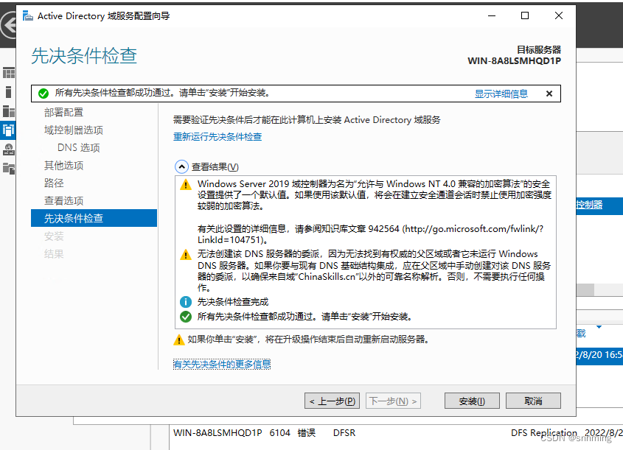Go back with 上一步(P) button
The width and height of the screenshot is (623, 450).
pyautogui.click(x=333, y=401)
